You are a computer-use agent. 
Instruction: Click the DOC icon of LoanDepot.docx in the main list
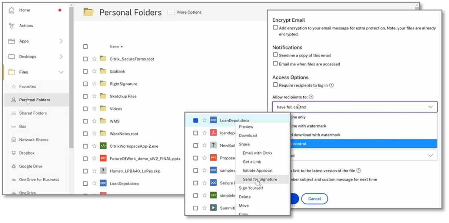[x=103, y=183]
